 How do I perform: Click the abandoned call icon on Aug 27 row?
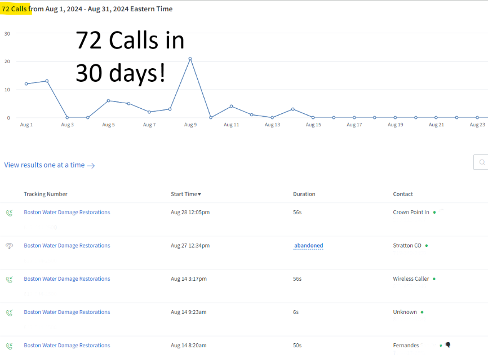[10, 246]
